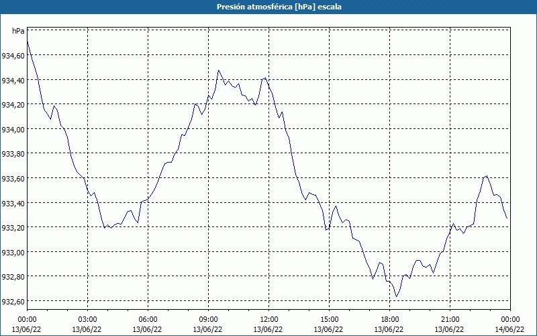Select the 933,20 axis value

click(13, 228)
